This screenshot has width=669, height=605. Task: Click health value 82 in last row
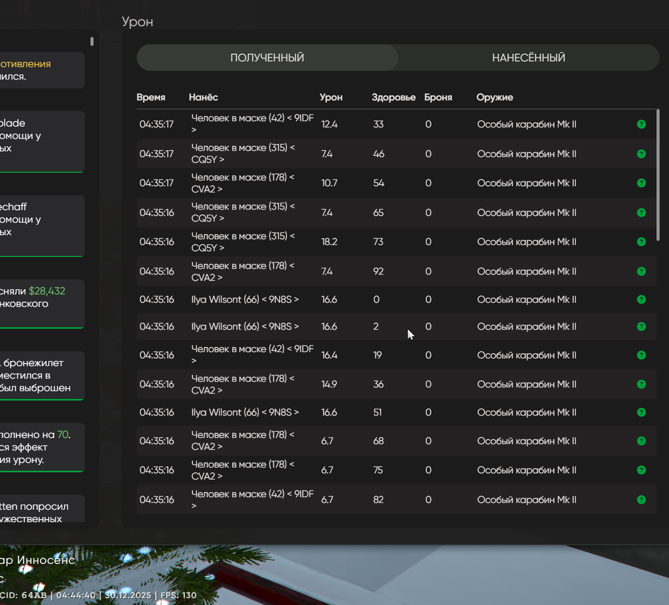(378, 500)
